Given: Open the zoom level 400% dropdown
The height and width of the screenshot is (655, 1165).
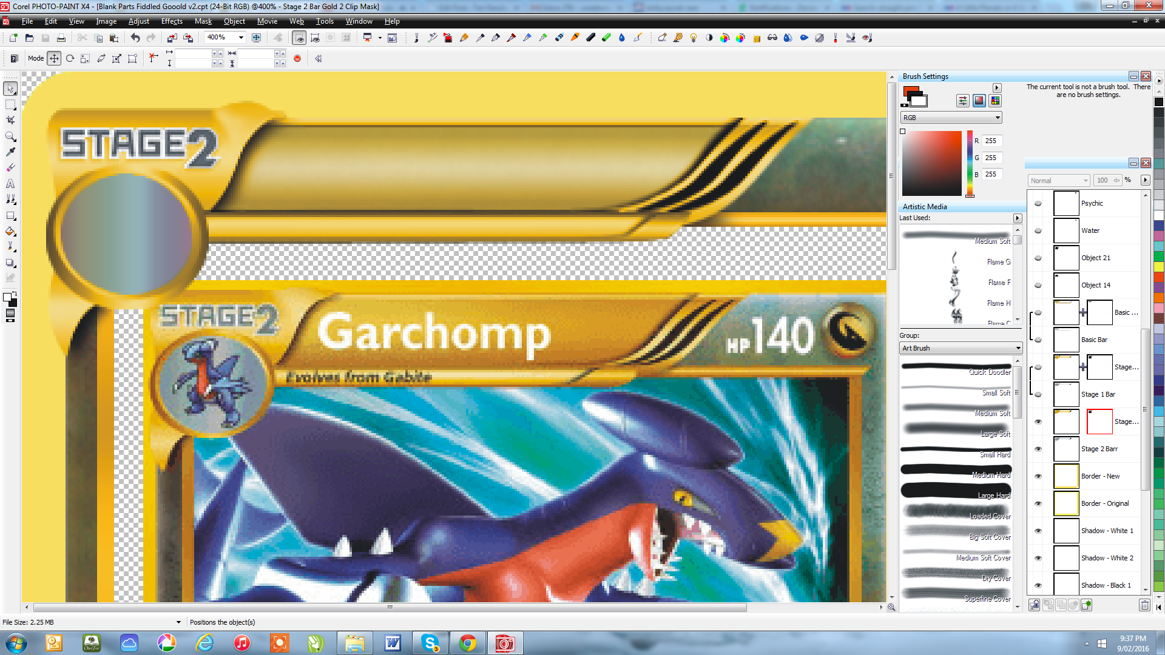Looking at the screenshot, I should [x=241, y=38].
